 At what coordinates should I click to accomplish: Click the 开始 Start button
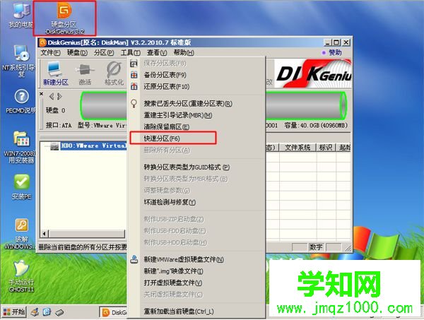(x=14, y=312)
